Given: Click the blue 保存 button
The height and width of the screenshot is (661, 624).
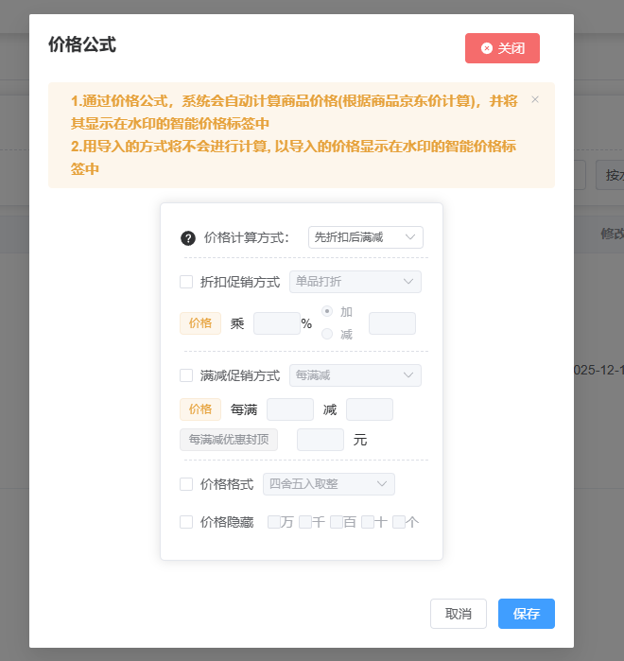Looking at the screenshot, I should point(526,614).
